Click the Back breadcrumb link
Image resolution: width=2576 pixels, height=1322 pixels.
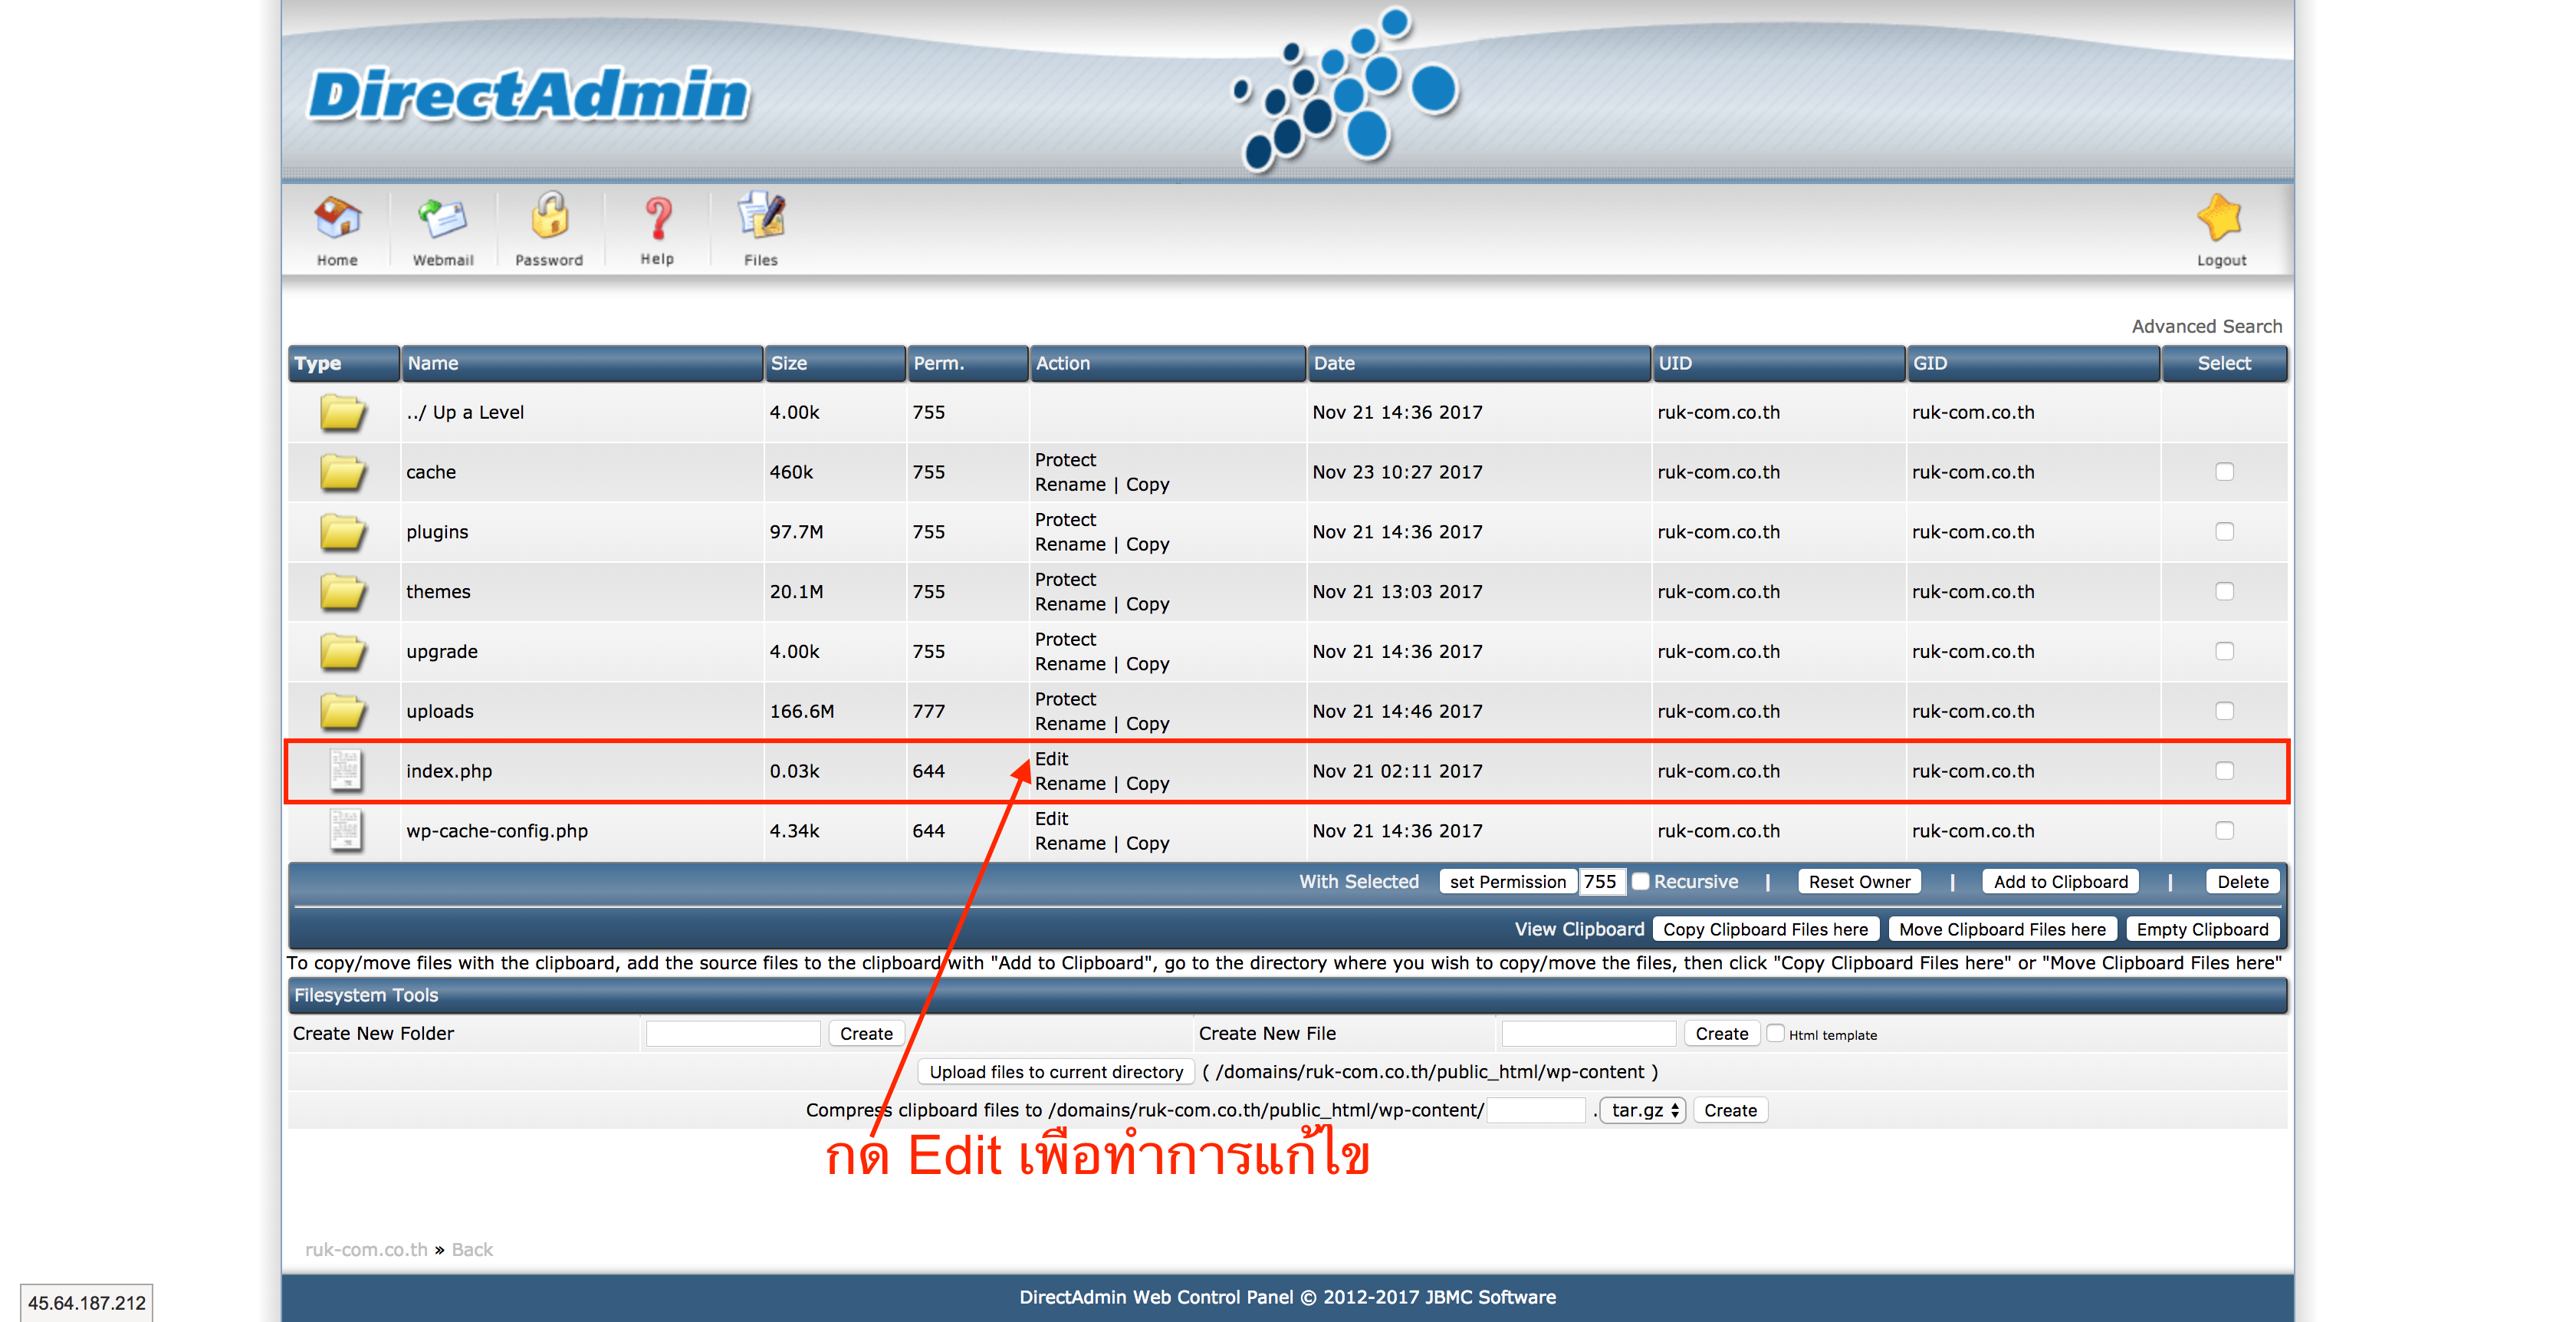click(x=472, y=1250)
